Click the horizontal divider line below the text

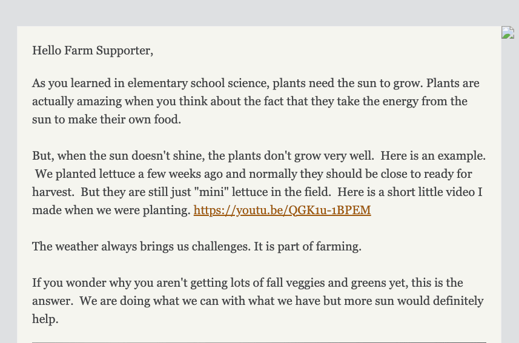click(259, 342)
